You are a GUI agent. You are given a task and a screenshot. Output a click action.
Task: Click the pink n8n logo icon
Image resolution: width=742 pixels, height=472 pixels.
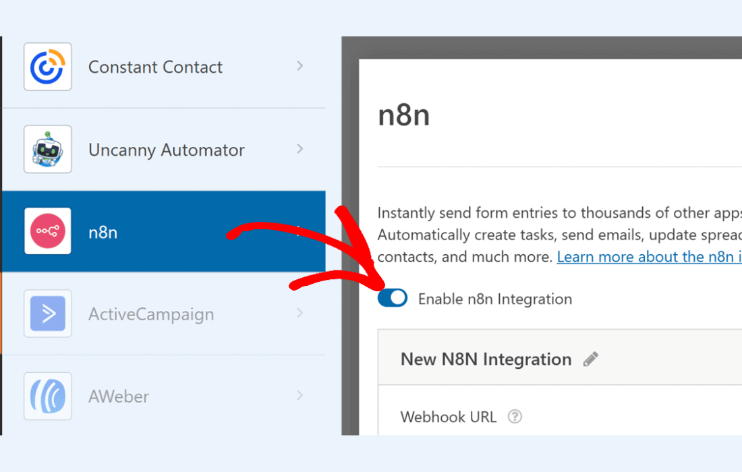pyautogui.click(x=47, y=231)
